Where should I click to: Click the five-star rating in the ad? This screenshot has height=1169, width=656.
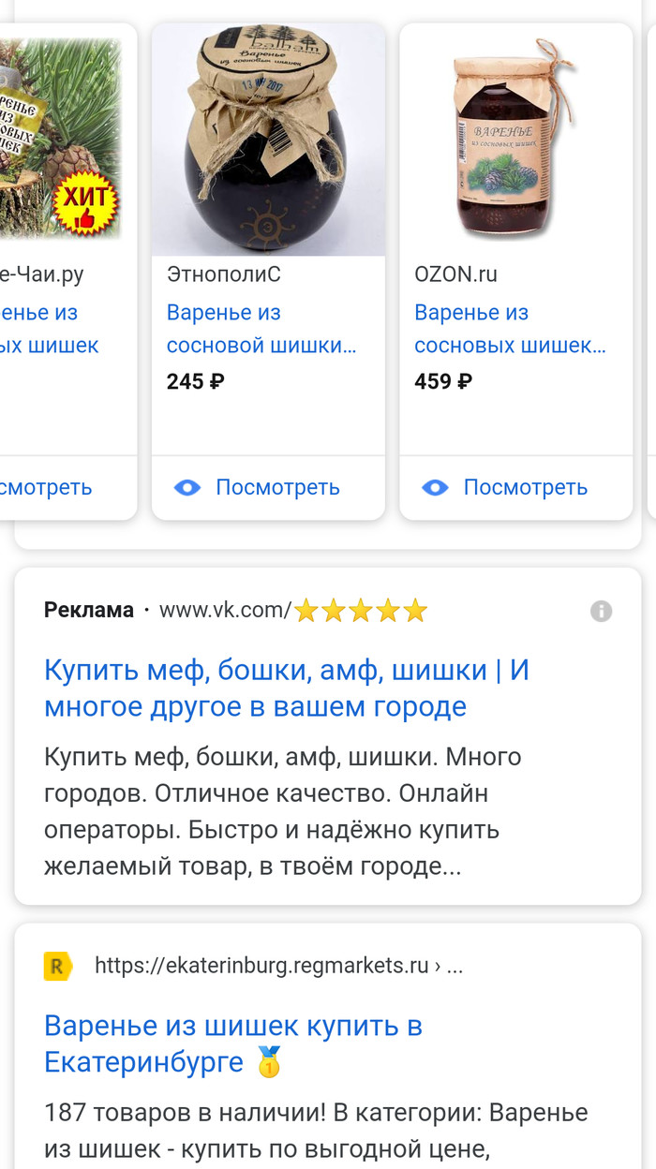361,612
